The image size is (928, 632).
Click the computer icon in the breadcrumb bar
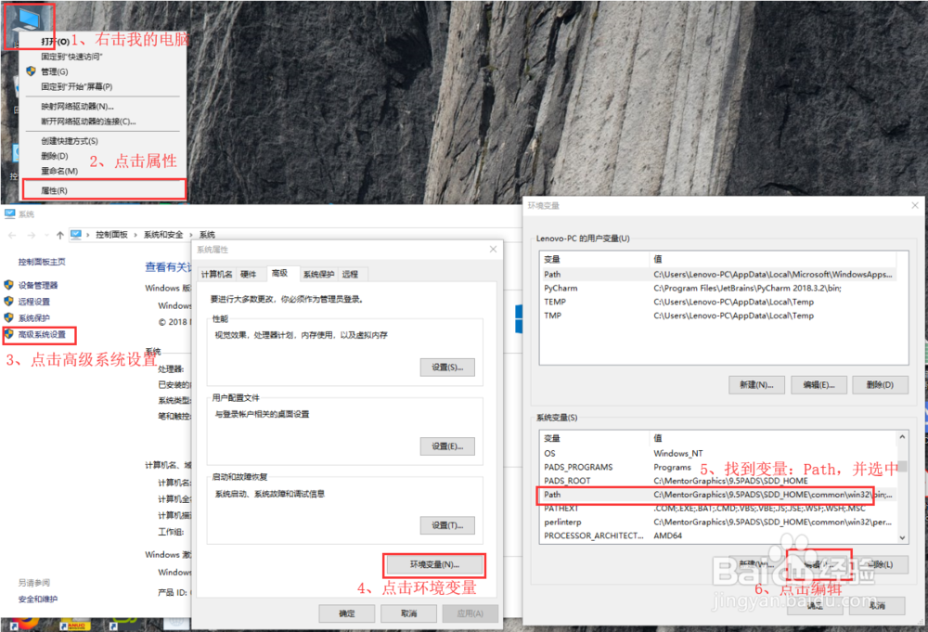pyautogui.click(x=75, y=234)
